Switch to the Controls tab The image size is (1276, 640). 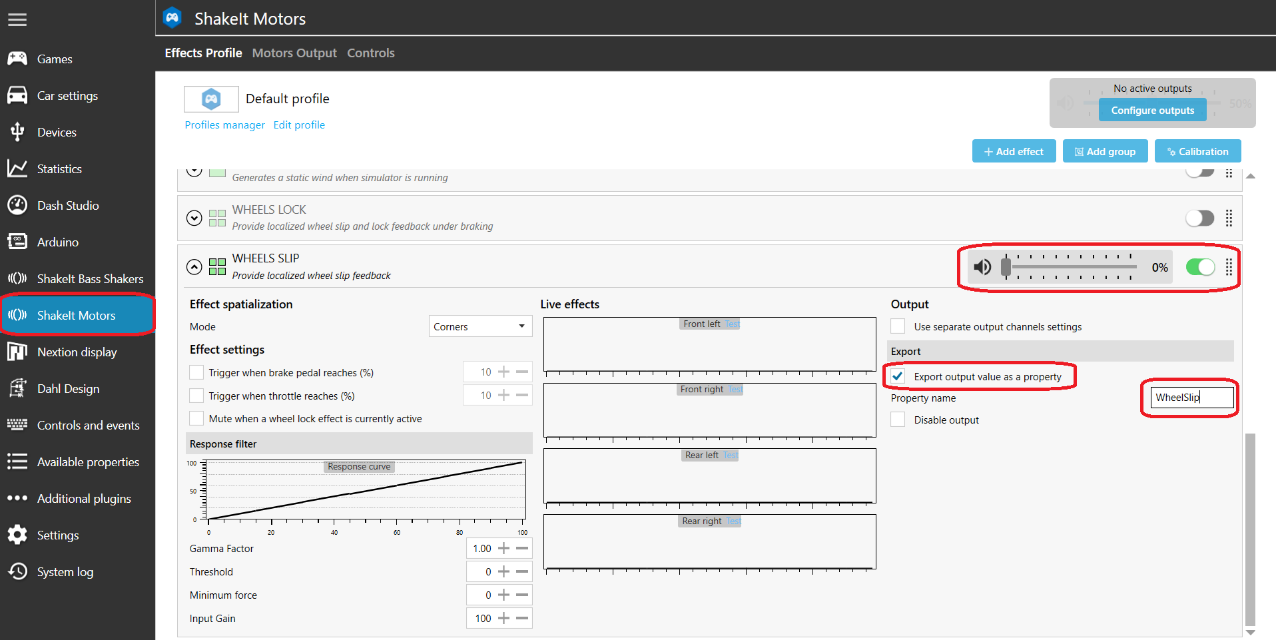coord(370,53)
